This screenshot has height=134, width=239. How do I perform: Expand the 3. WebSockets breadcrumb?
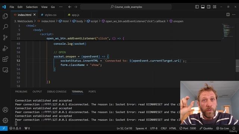point(24,21)
